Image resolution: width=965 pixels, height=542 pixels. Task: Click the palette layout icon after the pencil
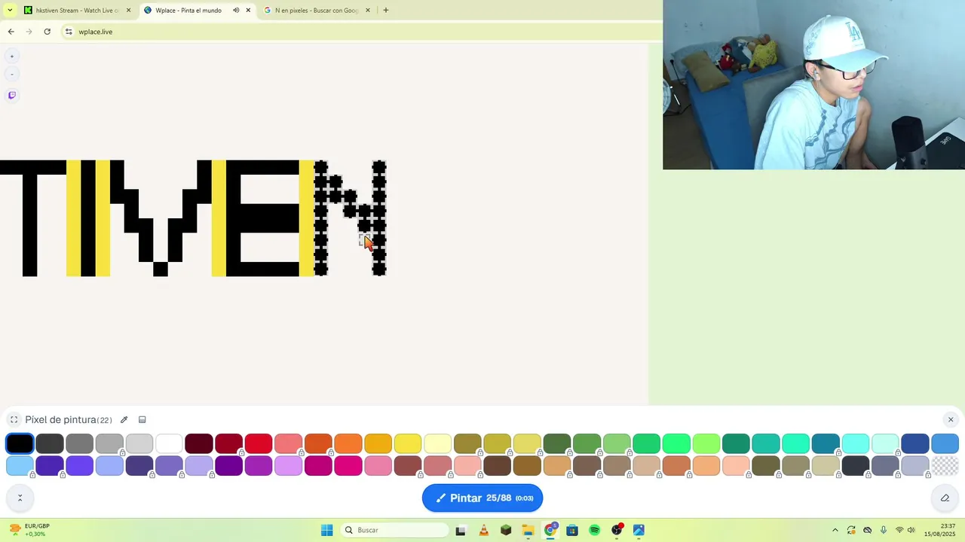[x=142, y=420]
